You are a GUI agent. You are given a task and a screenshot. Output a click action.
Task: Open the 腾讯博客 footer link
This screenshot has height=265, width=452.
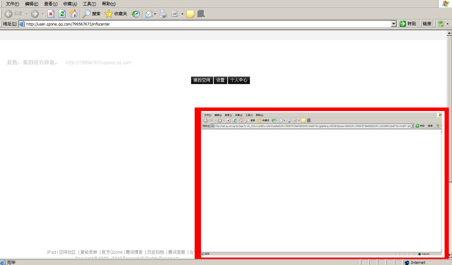[134, 252]
